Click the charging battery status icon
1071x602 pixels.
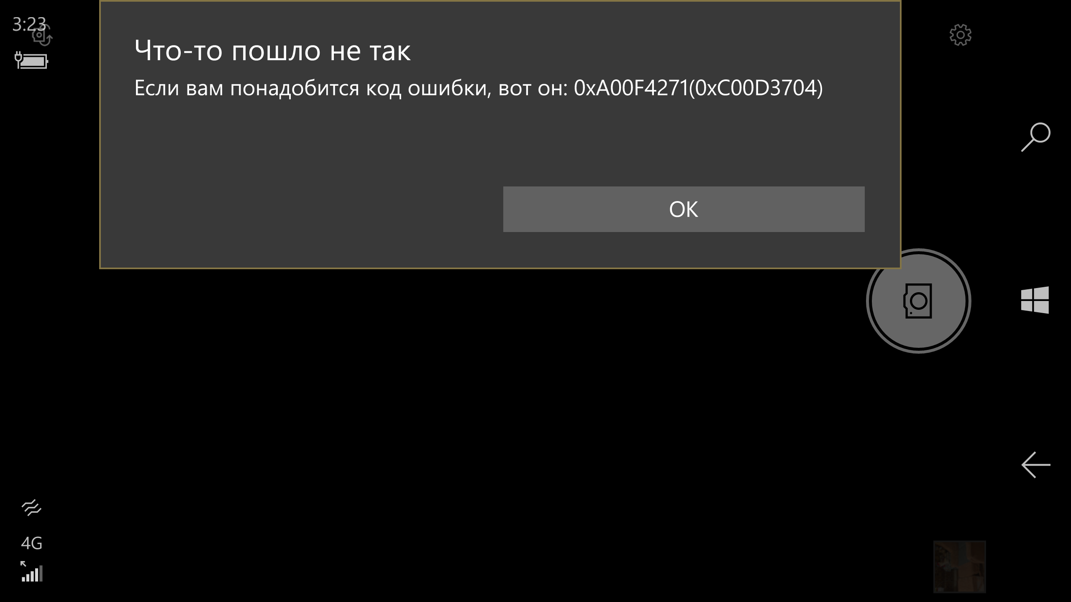(x=31, y=61)
